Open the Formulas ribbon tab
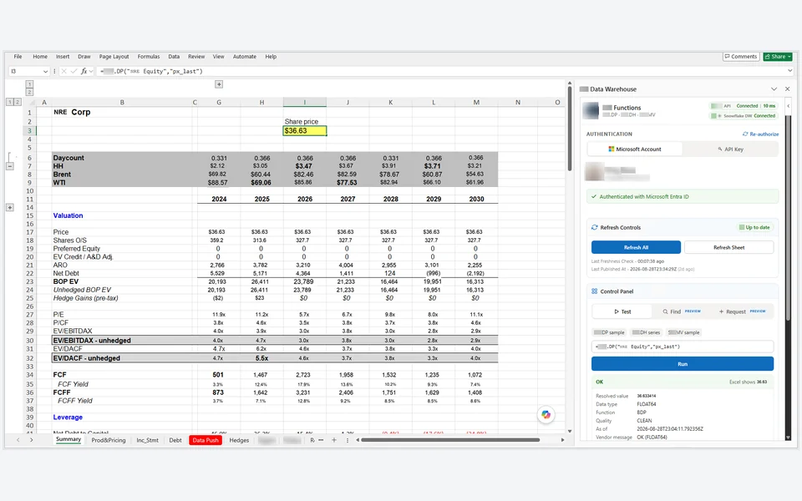 (x=149, y=57)
